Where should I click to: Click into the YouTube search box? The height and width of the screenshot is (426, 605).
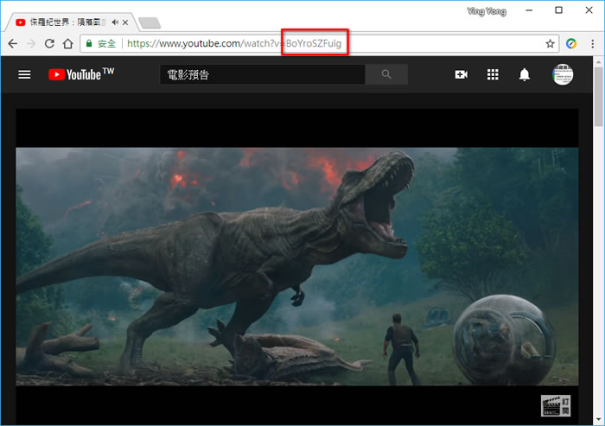tap(263, 75)
